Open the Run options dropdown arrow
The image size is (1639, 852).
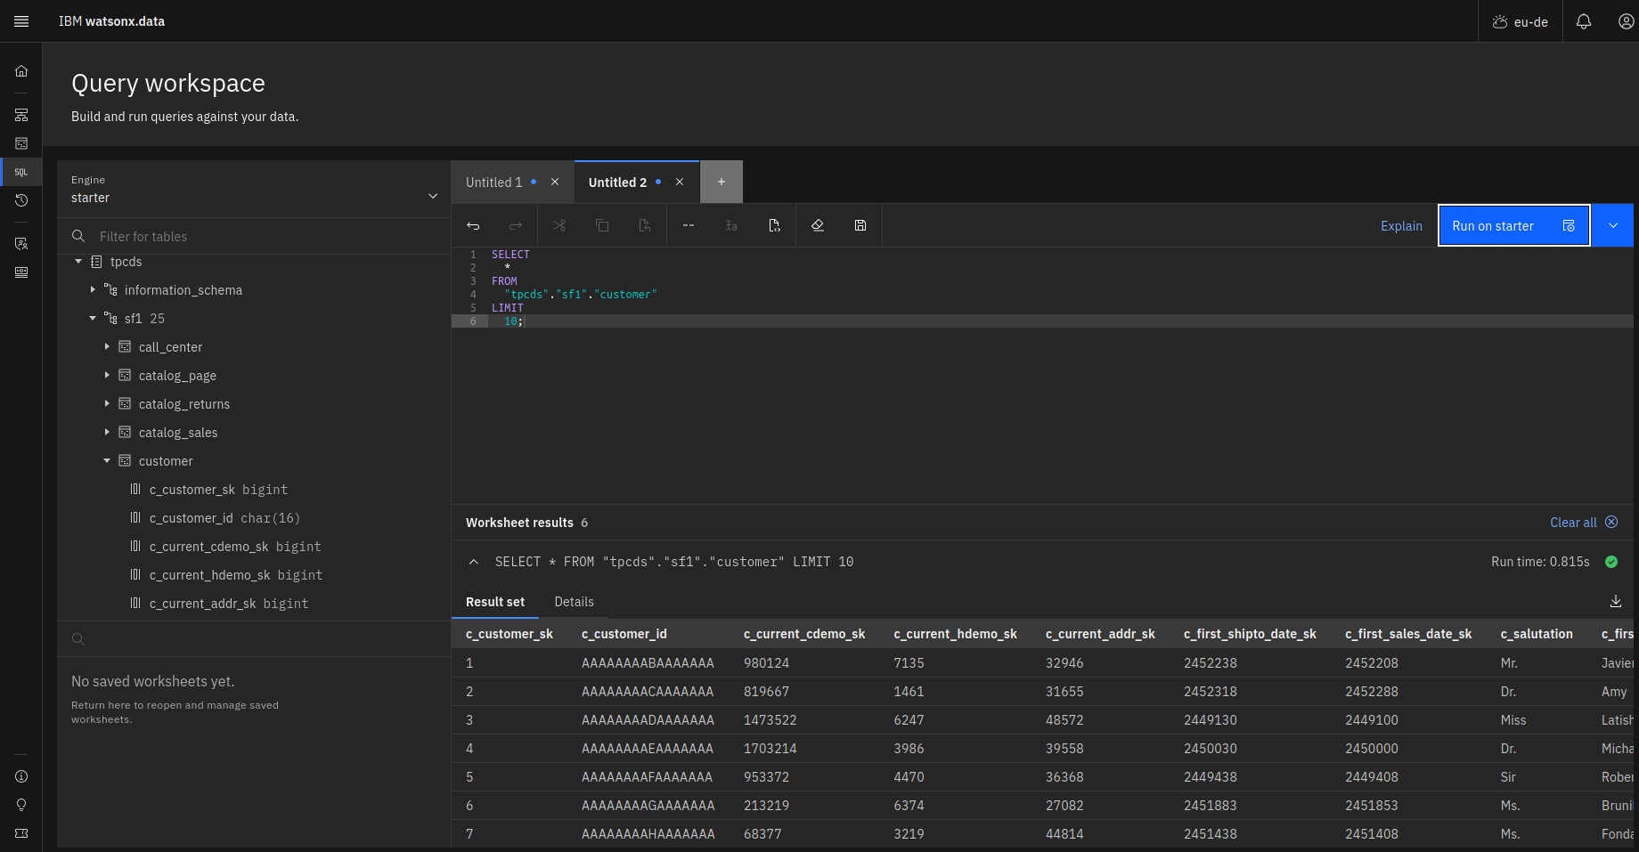1613,225
